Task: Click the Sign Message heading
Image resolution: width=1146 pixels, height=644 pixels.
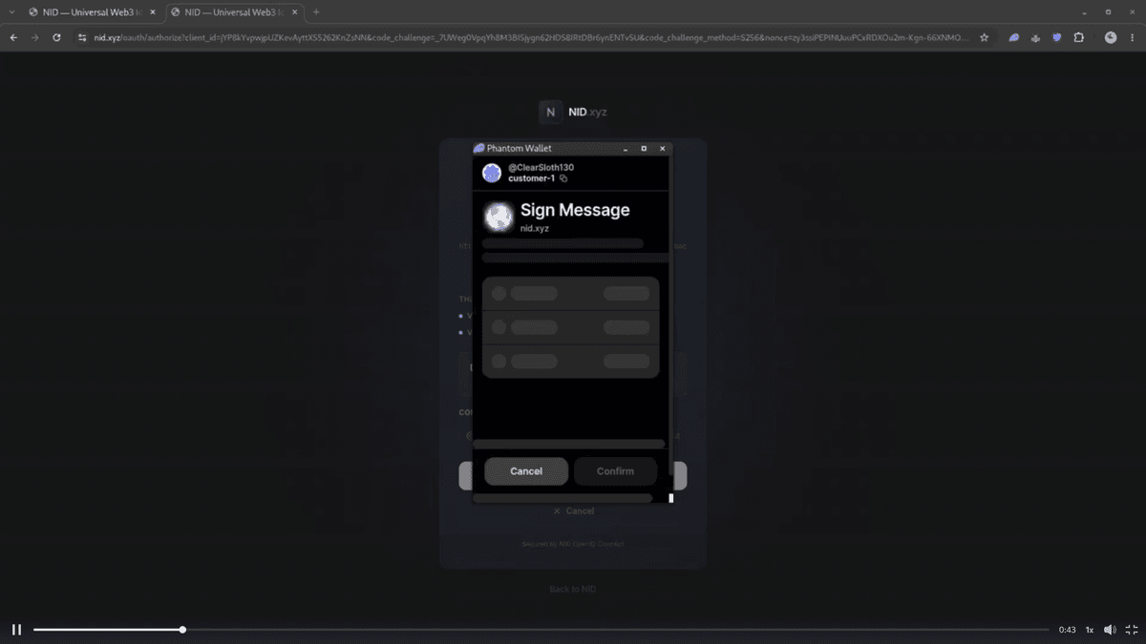Action: pos(575,210)
